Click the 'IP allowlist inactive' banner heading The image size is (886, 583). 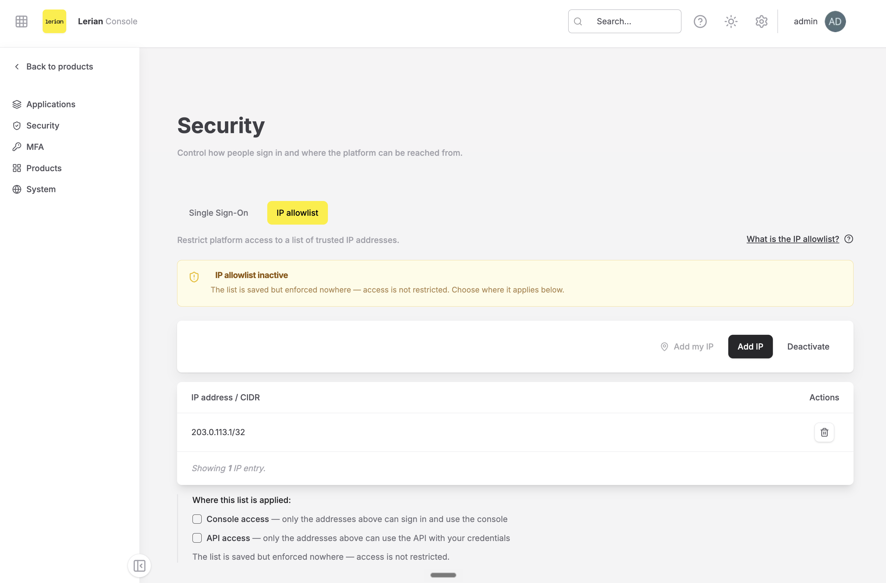pos(251,275)
